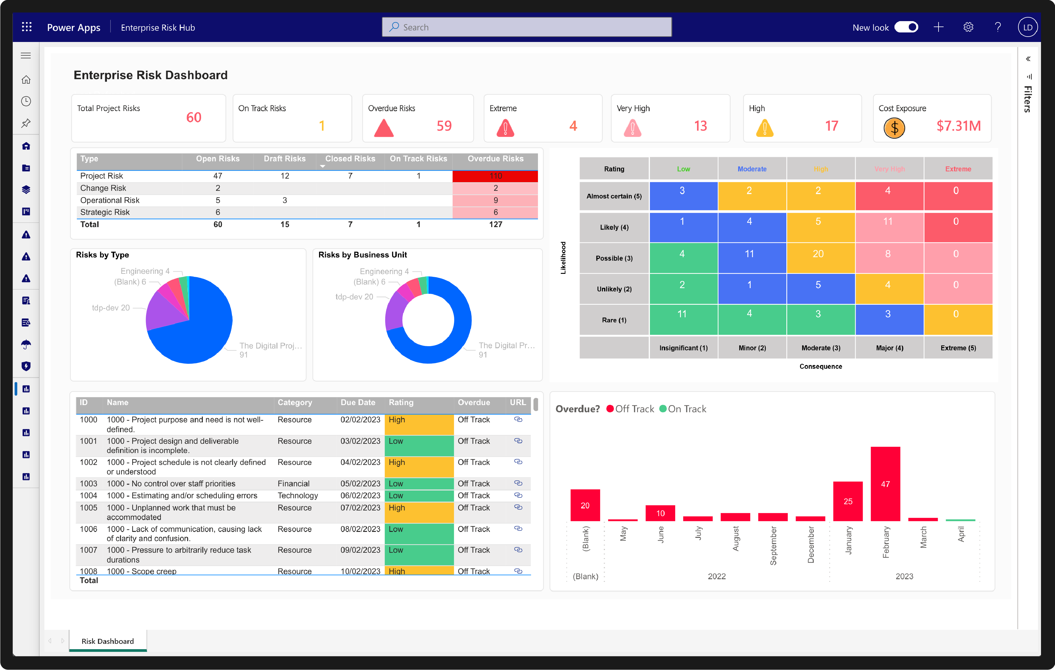Click the layers stack icon in sidebar
Image resolution: width=1055 pixels, height=670 pixels.
click(26, 190)
